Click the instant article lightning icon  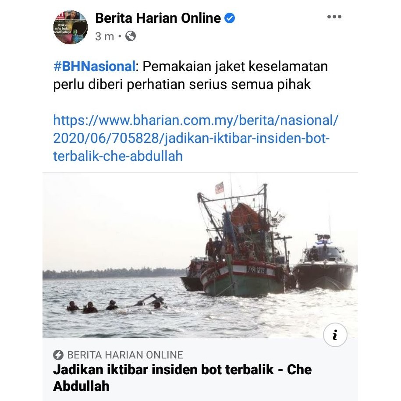[58, 355]
